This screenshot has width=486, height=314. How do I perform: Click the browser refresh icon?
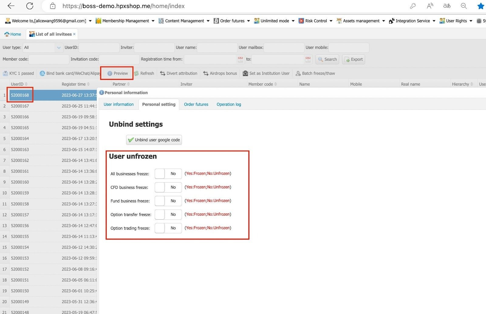30,6
